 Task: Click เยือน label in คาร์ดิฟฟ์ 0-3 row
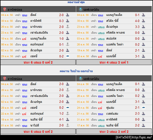pos(18,21)
